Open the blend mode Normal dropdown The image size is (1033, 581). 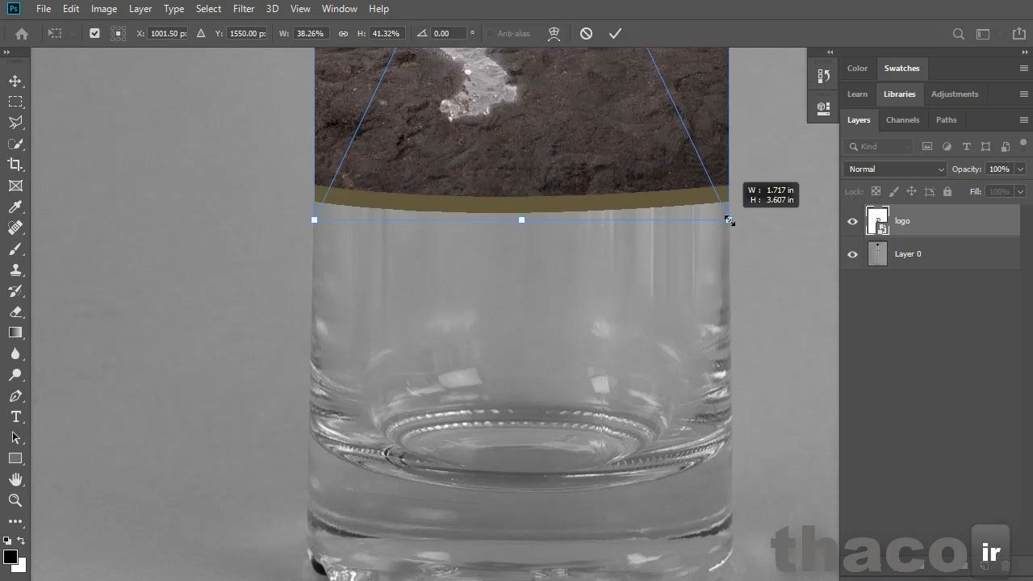coord(895,169)
